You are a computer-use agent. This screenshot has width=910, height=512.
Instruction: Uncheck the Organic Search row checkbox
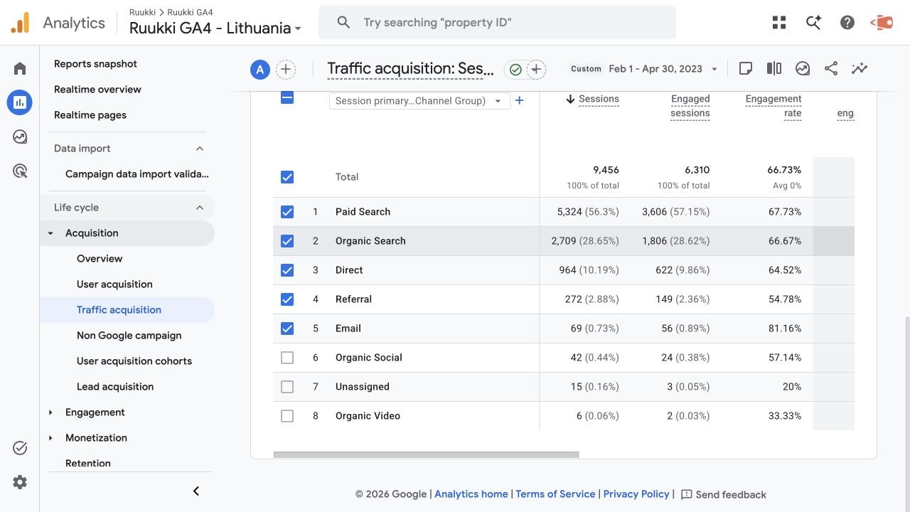coord(287,241)
